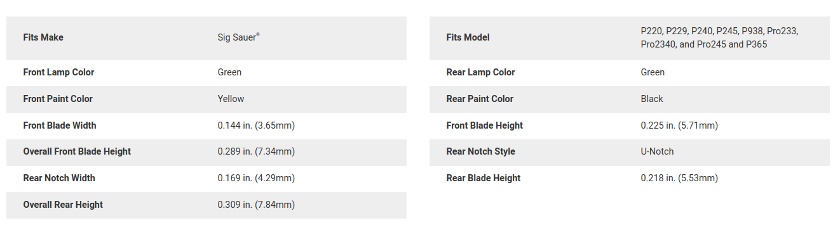Click the Rear Notch Style label

[480, 151]
